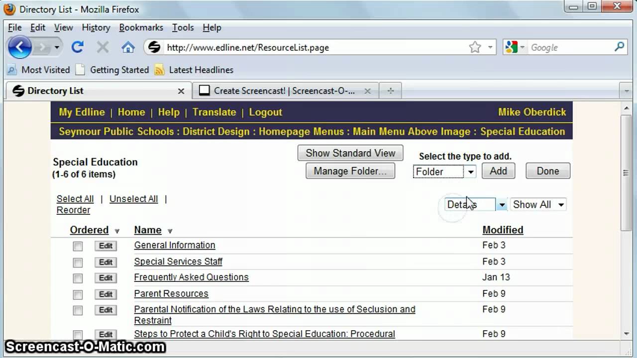Viewport: 637px width, 358px height.
Task: Sort by Ordered column arrow
Action: tap(117, 231)
